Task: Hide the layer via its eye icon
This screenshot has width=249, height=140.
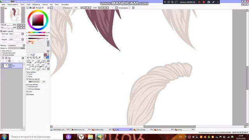Action: tap(2, 65)
